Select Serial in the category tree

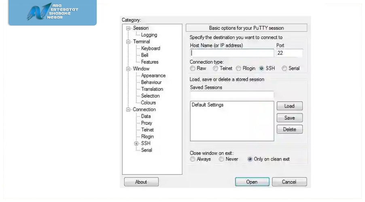146,150
